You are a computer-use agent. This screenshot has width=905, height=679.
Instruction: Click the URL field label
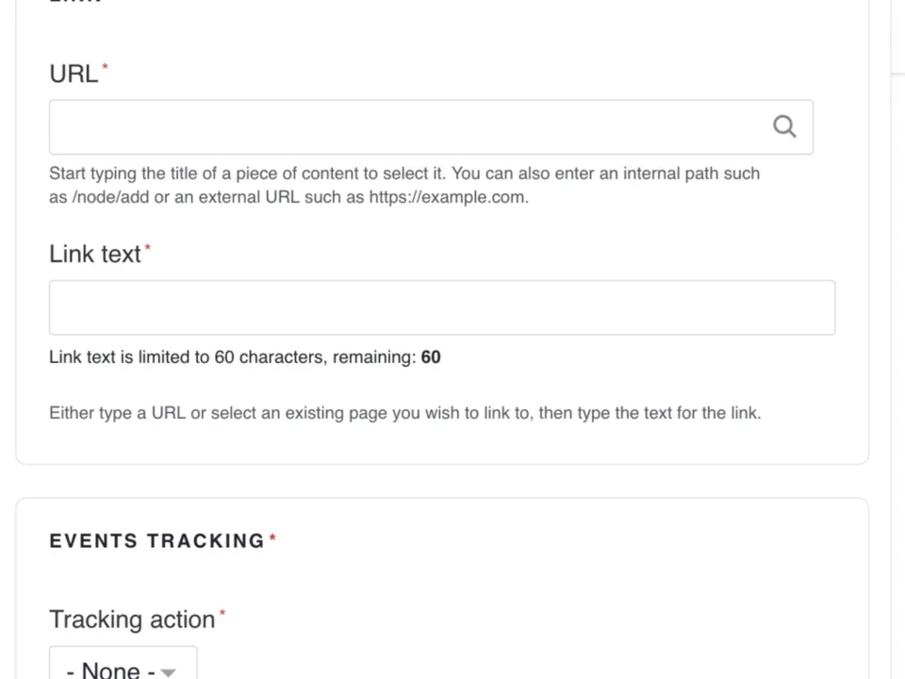point(74,74)
